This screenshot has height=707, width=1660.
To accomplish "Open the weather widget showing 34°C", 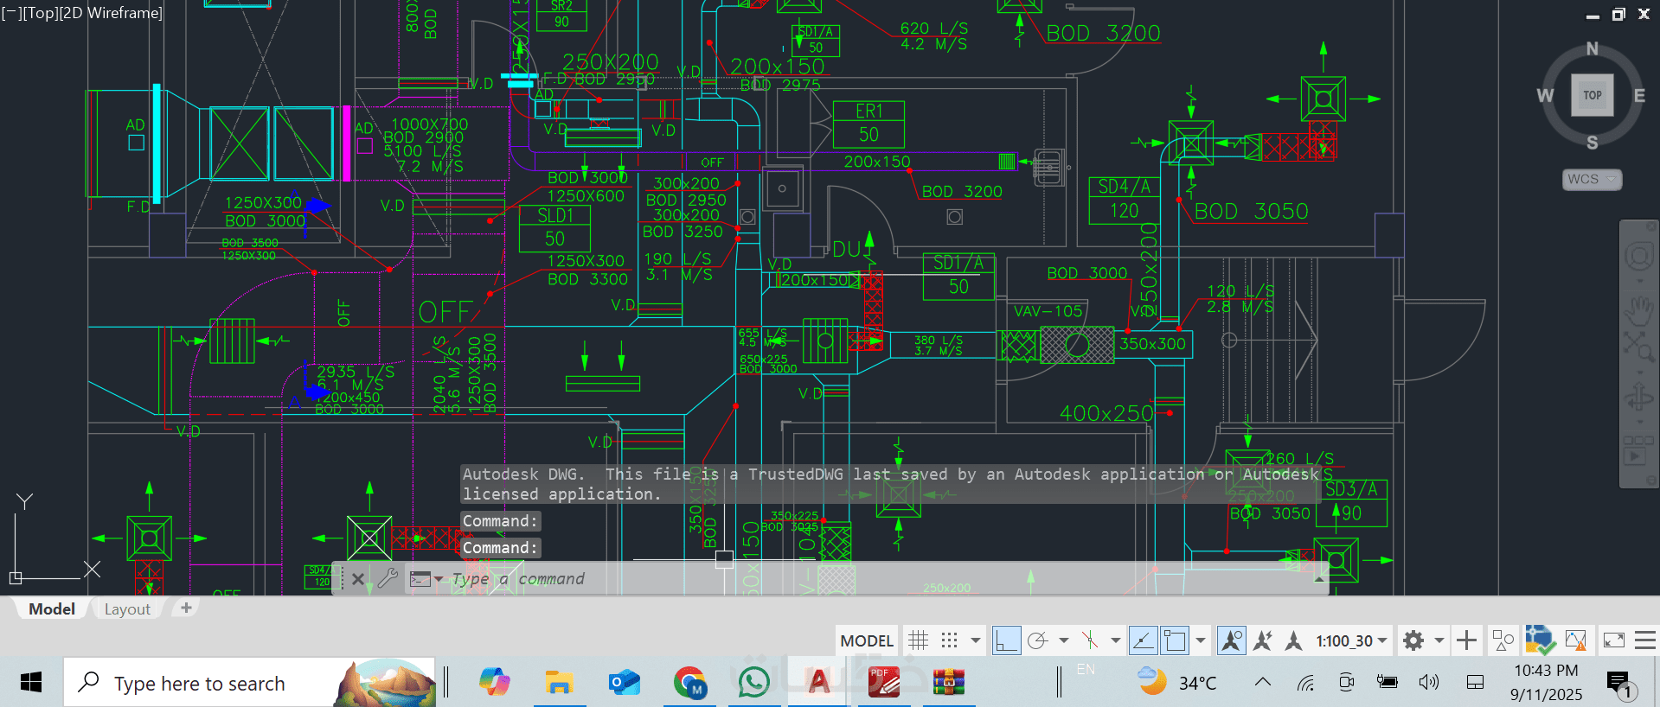I will 1177,683.
